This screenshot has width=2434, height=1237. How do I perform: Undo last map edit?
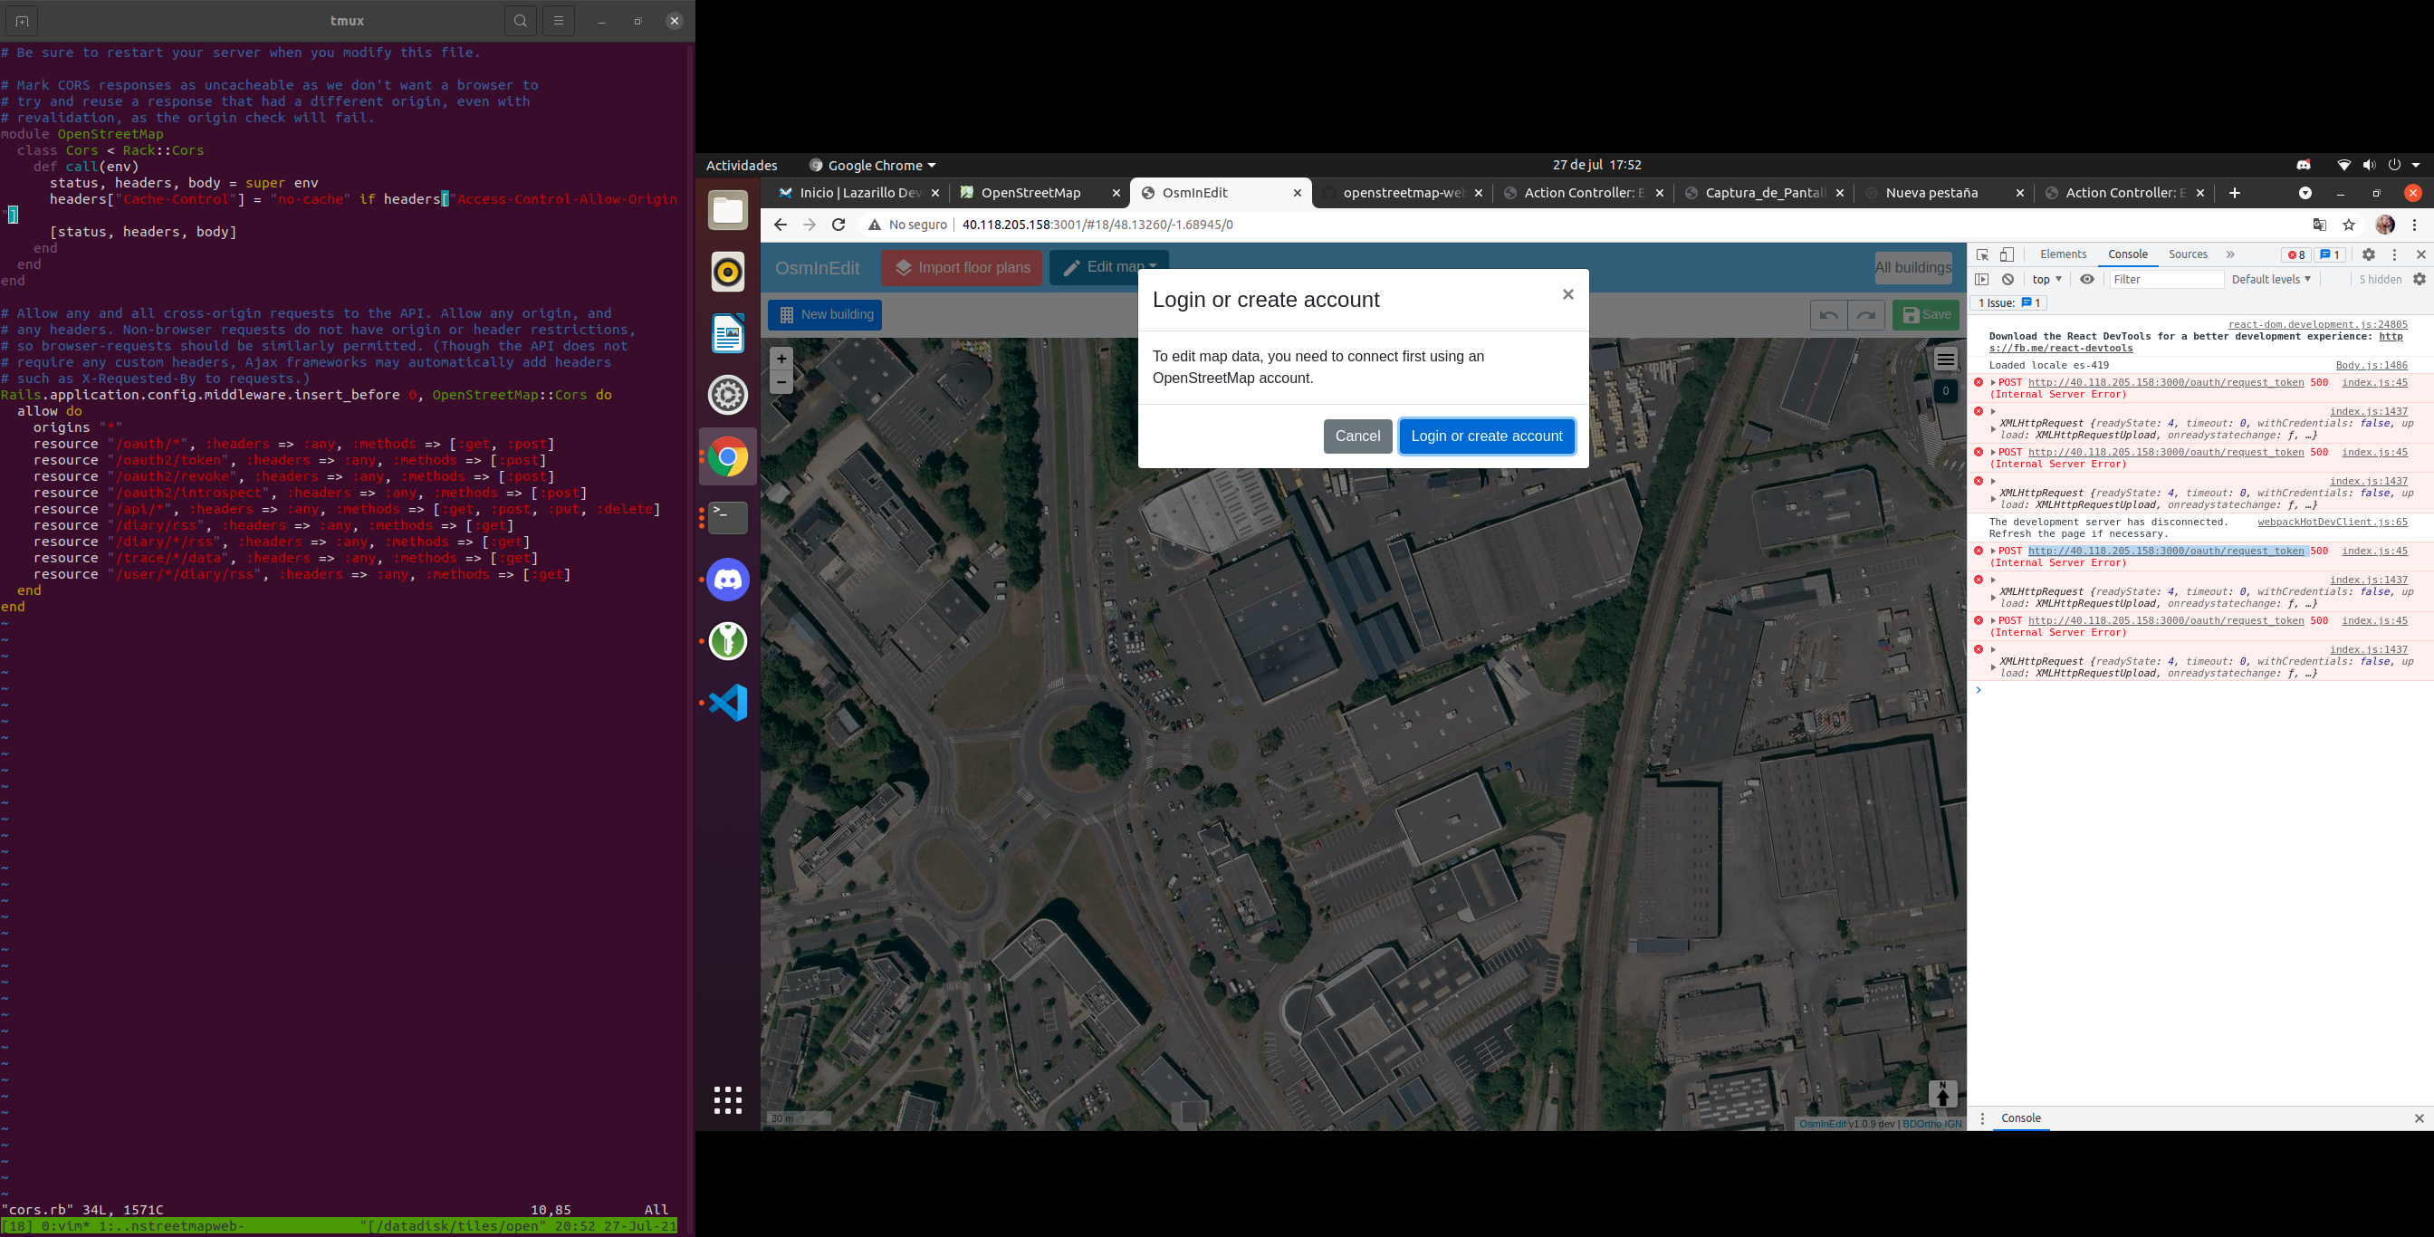1828,315
